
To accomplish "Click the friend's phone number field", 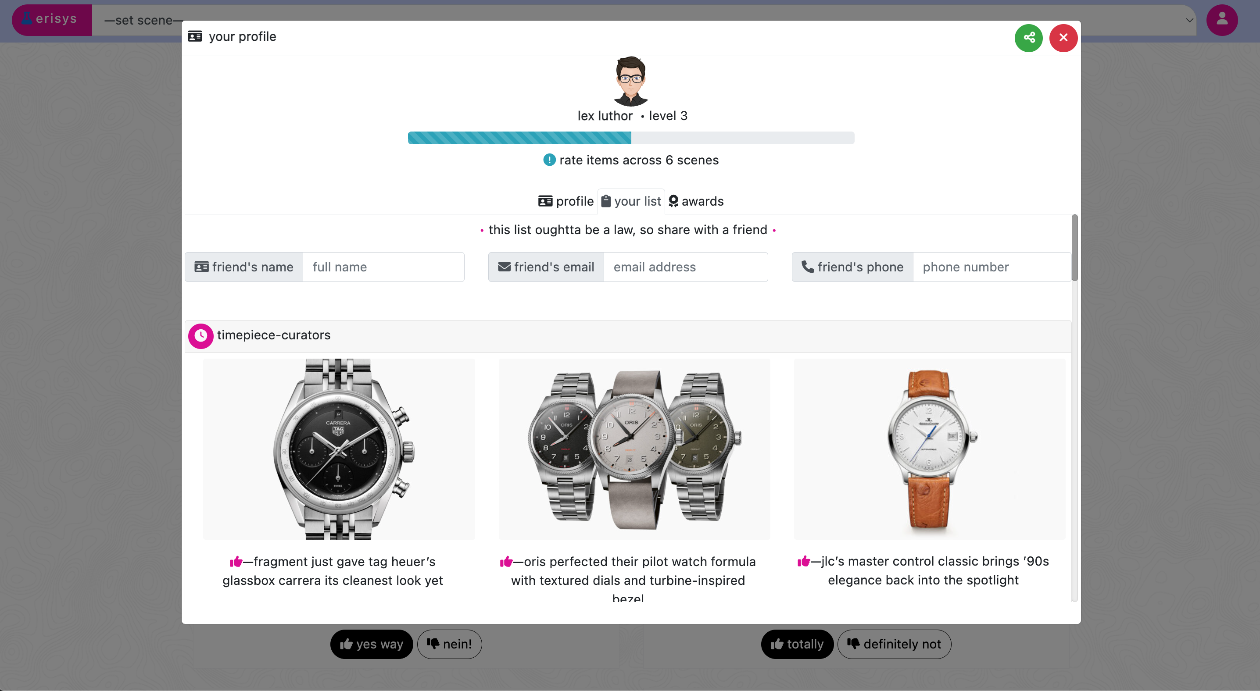I will tap(992, 267).
